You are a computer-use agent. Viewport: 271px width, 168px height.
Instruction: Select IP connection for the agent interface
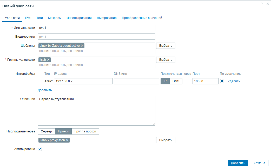coord(165,81)
